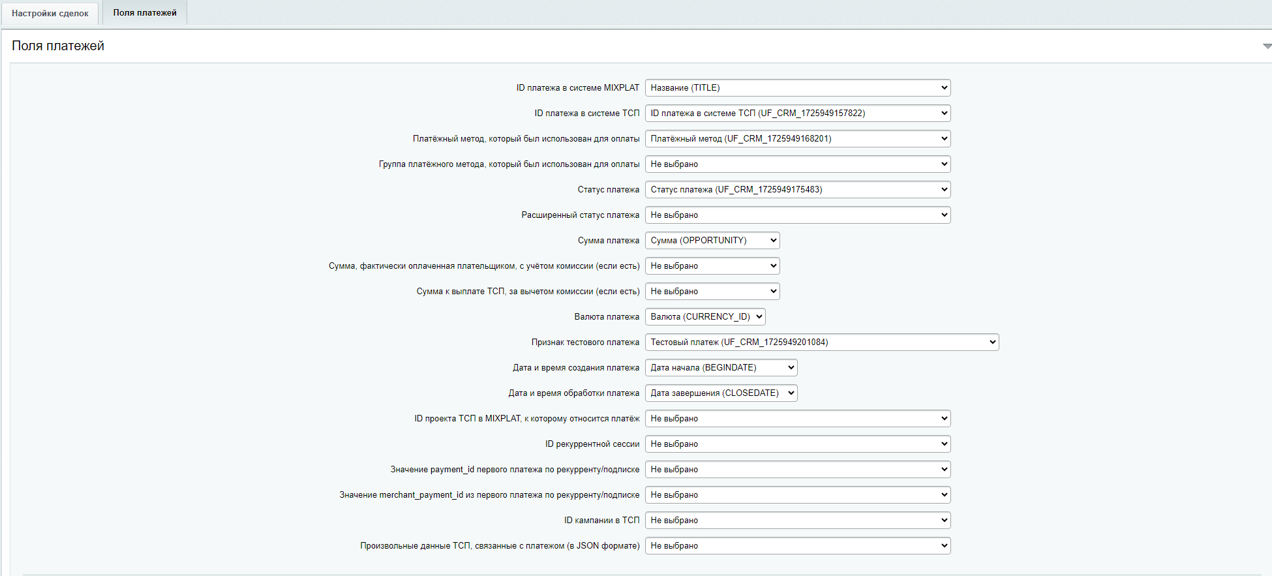The width and height of the screenshot is (1272, 576).
Task: Open the ID платежа в системе MIXPLAT dropdown
Action: click(x=797, y=88)
